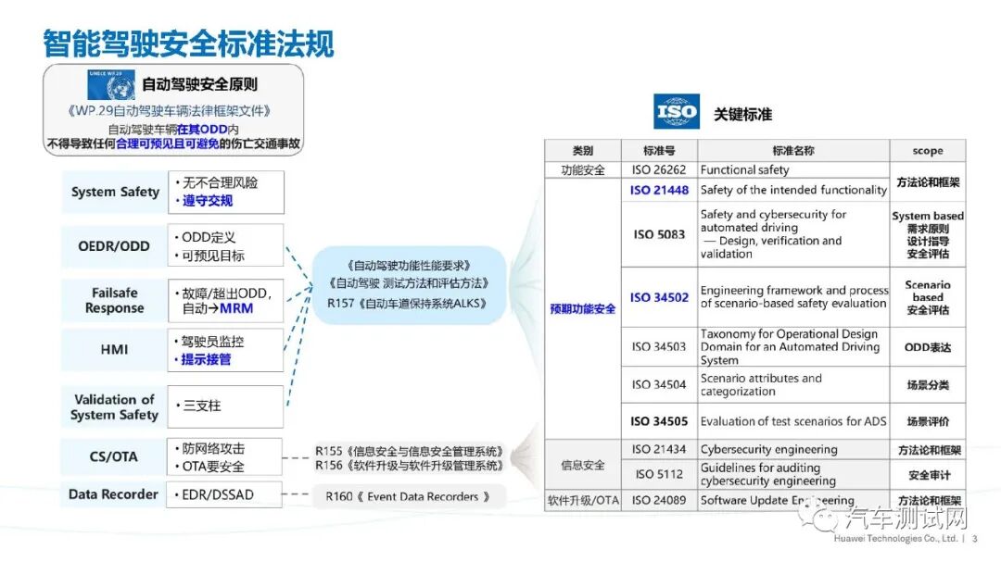Select the 驾驶员监控 bullet

[209, 342]
